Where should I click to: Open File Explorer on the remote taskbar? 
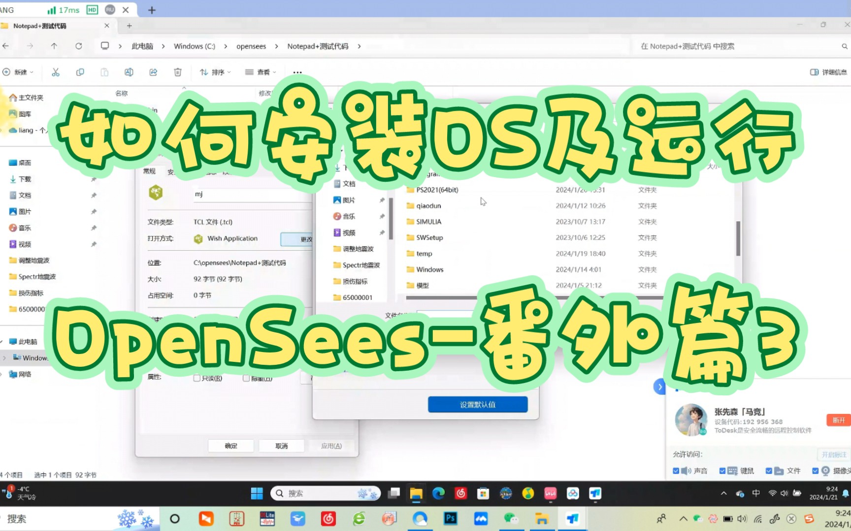coord(416,493)
